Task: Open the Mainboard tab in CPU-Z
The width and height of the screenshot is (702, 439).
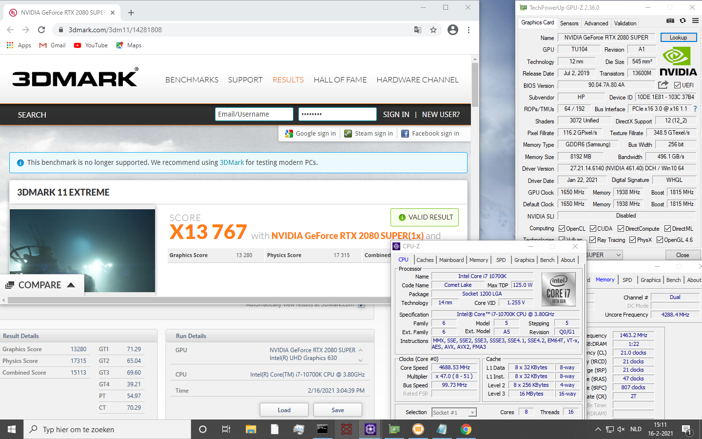Action: tap(451, 260)
